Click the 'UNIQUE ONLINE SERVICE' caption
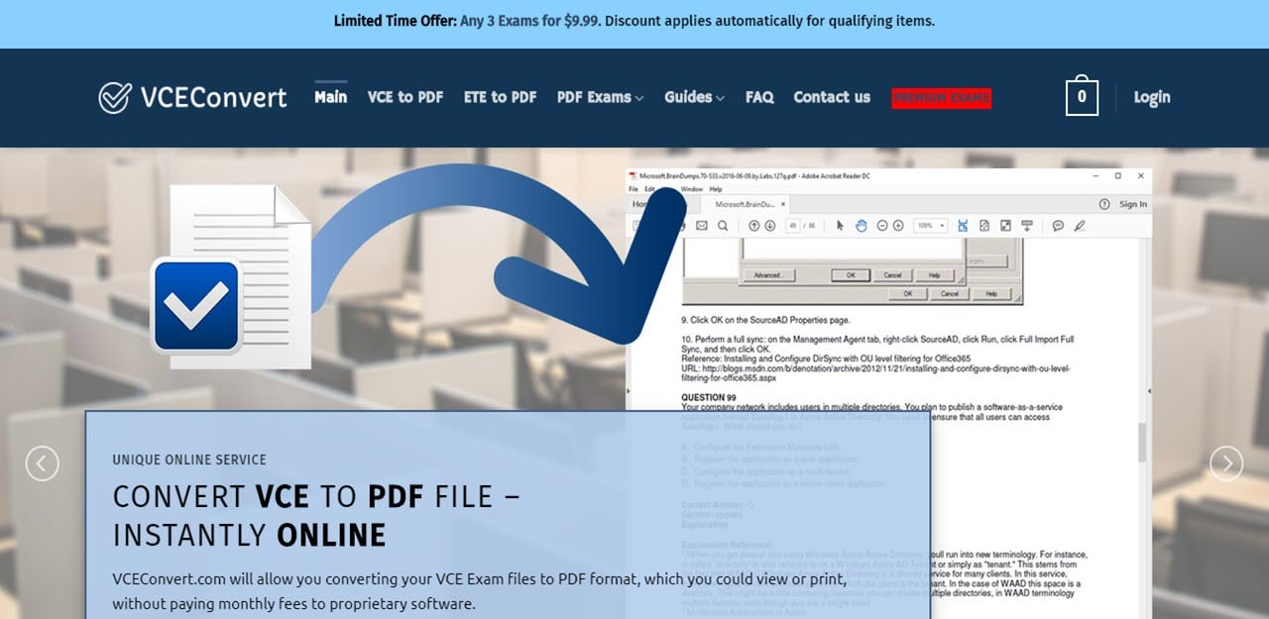 coord(189,460)
